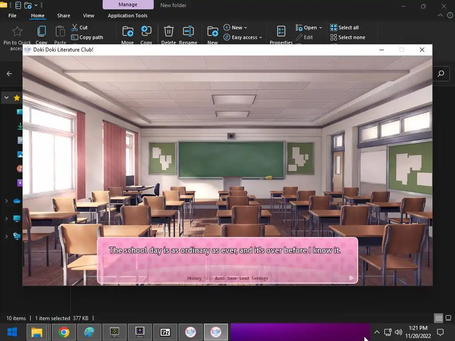
Task: Click the New folder icon
Action: pyautogui.click(x=213, y=32)
